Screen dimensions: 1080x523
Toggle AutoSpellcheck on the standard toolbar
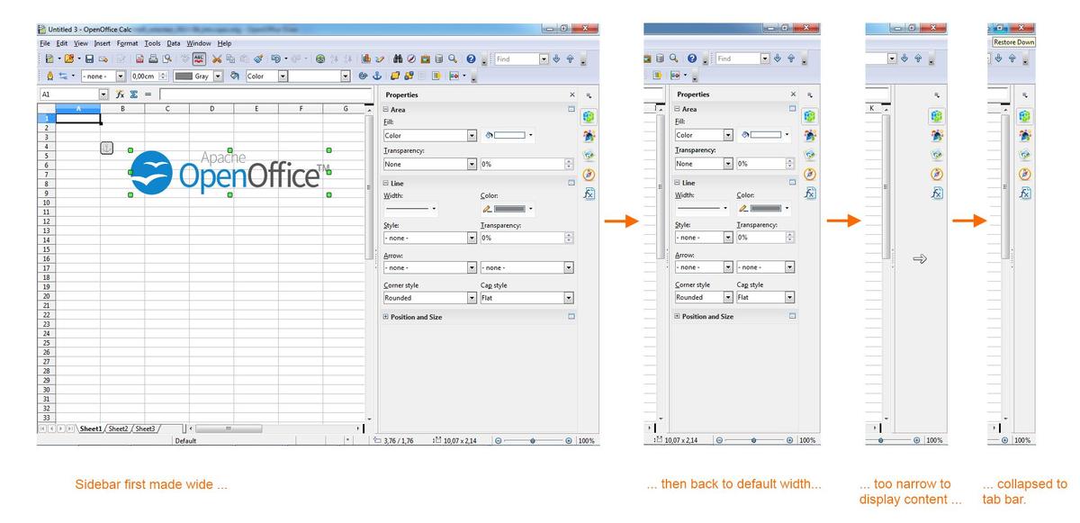[x=200, y=58]
